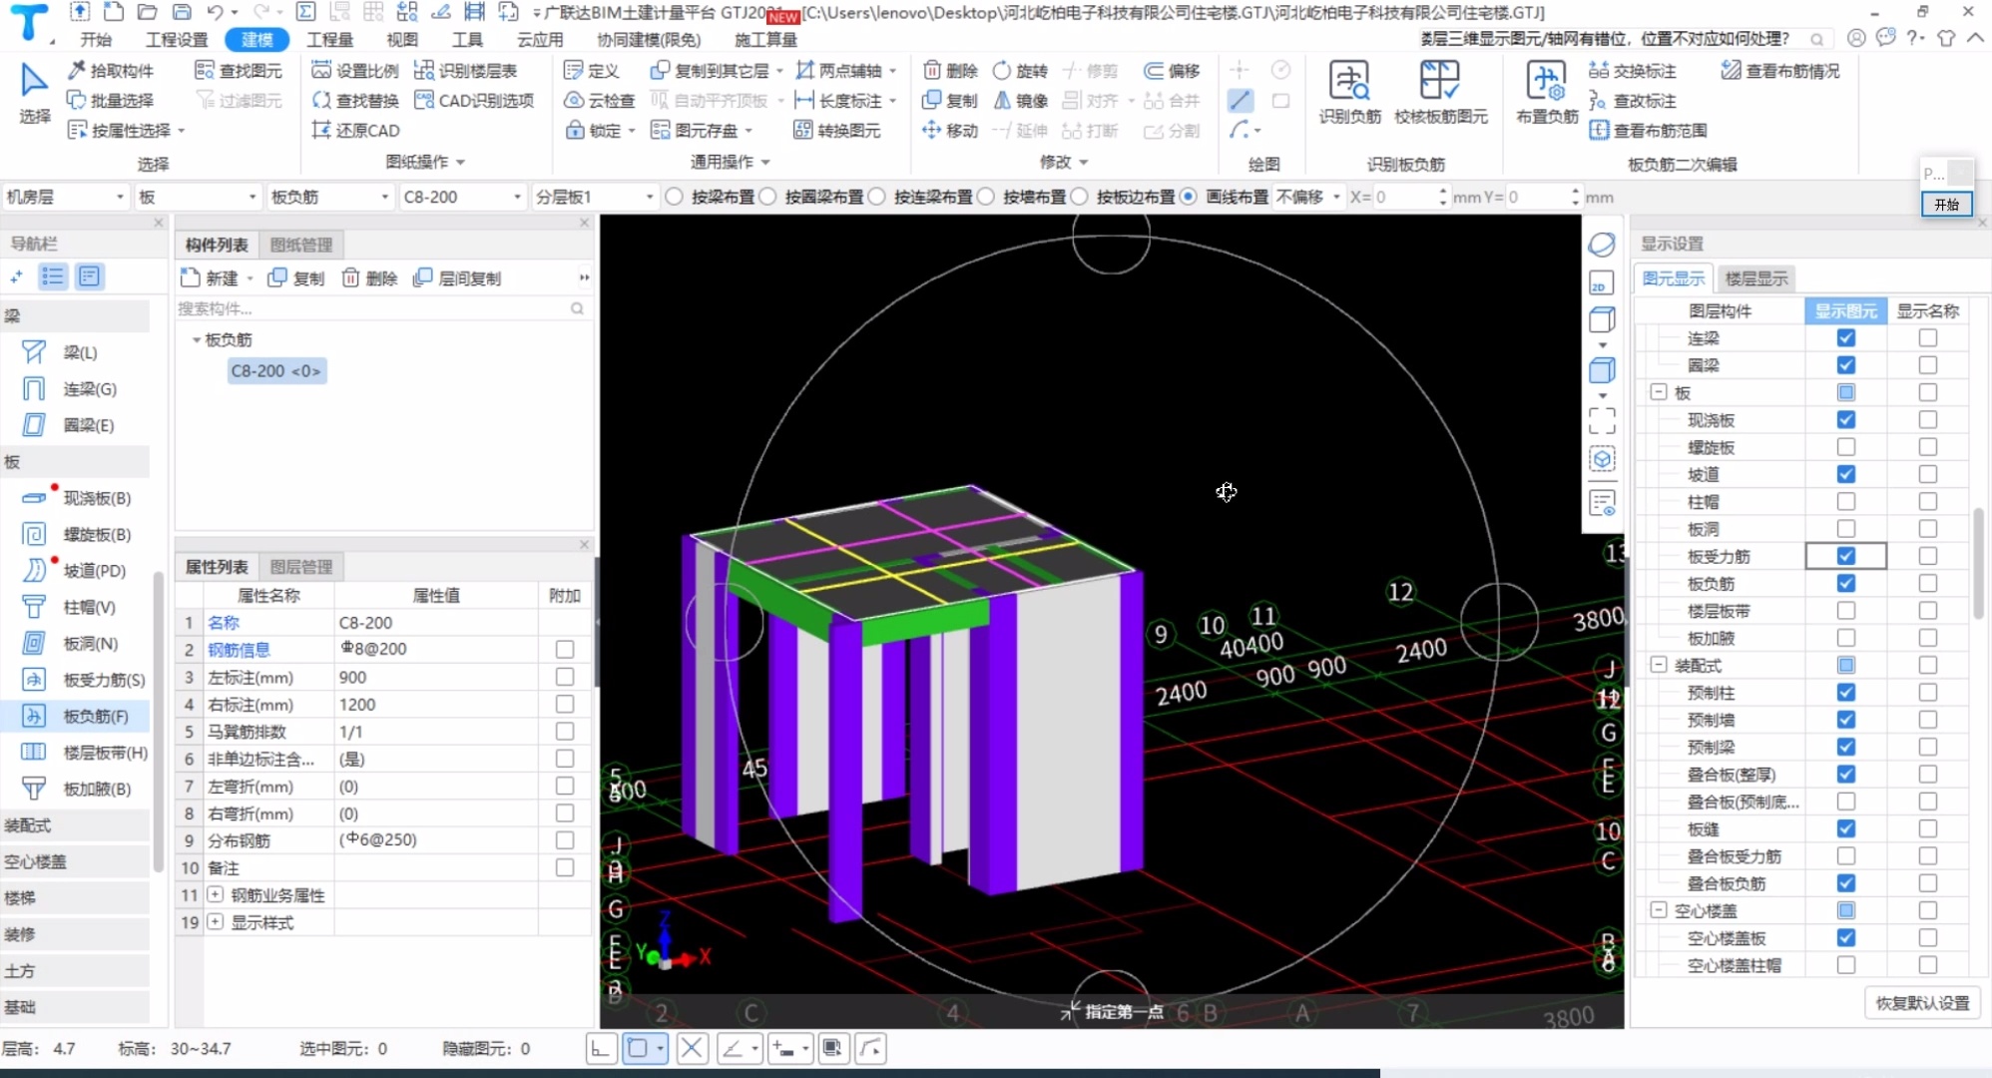Select 按圈梁布置 radio option
The image size is (1992, 1078).
(767, 197)
